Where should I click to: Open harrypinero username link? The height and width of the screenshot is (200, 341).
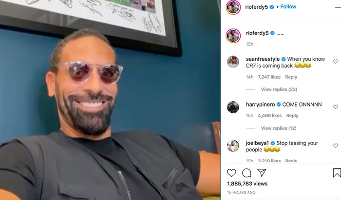click(260, 105)
